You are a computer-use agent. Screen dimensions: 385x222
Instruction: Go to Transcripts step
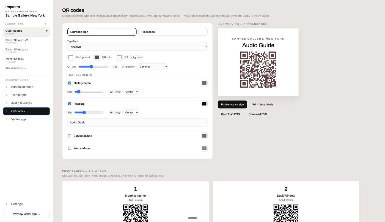point(26,95)
